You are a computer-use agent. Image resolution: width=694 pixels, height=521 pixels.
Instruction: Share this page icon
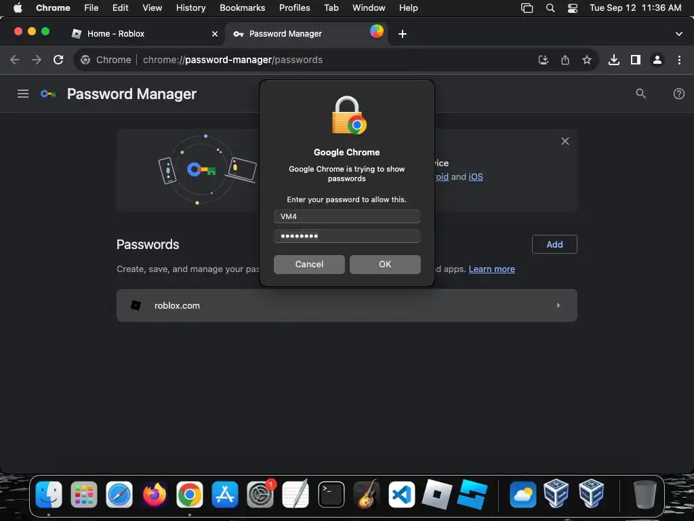click(x=565, y=60)
